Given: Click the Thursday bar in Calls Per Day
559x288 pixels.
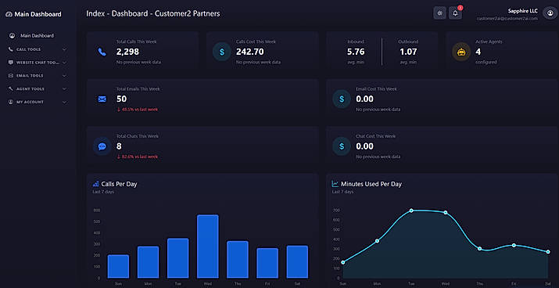Looking at the screenshot, I should pos(238,260).
